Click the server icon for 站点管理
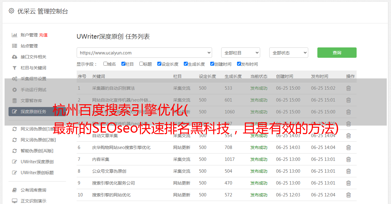 coord(14,46)
